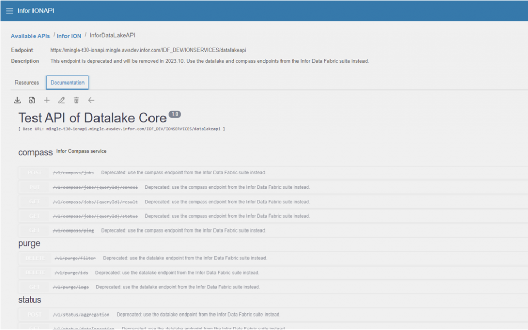Collapse the status section header
Screen dimensions: 528x330
click(x=29, y=300)
